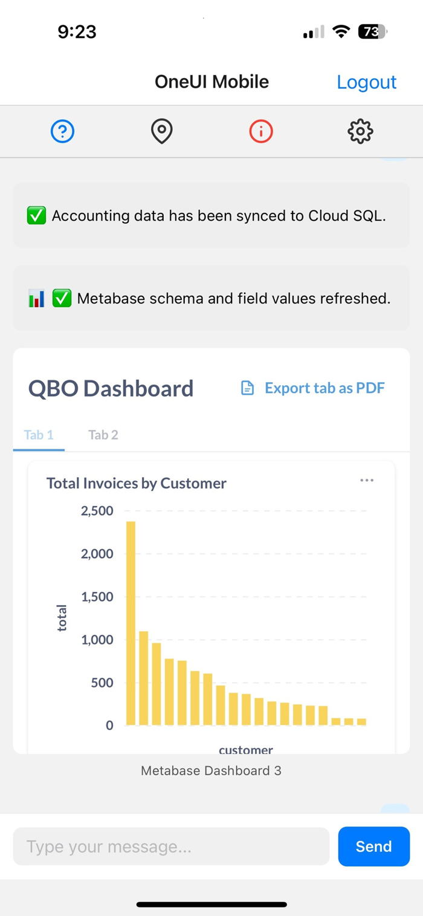Tap the Wi-Fi status icon

pos(342,32)
